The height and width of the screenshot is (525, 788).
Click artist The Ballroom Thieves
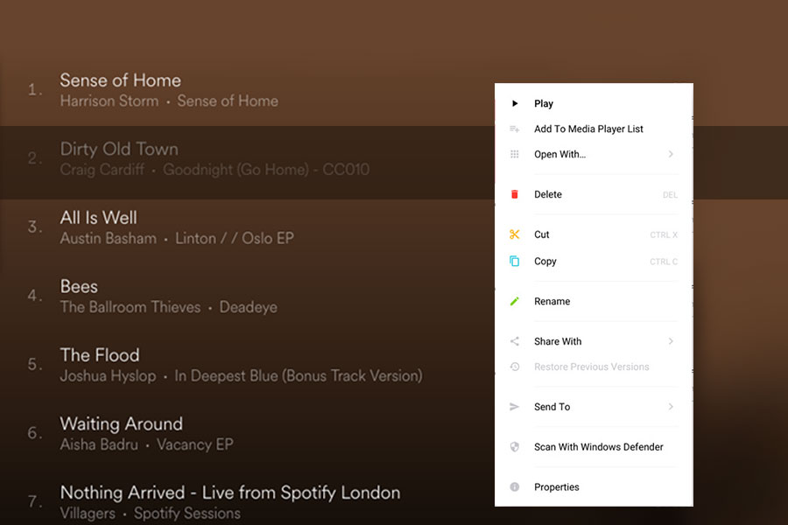point(130,307)
